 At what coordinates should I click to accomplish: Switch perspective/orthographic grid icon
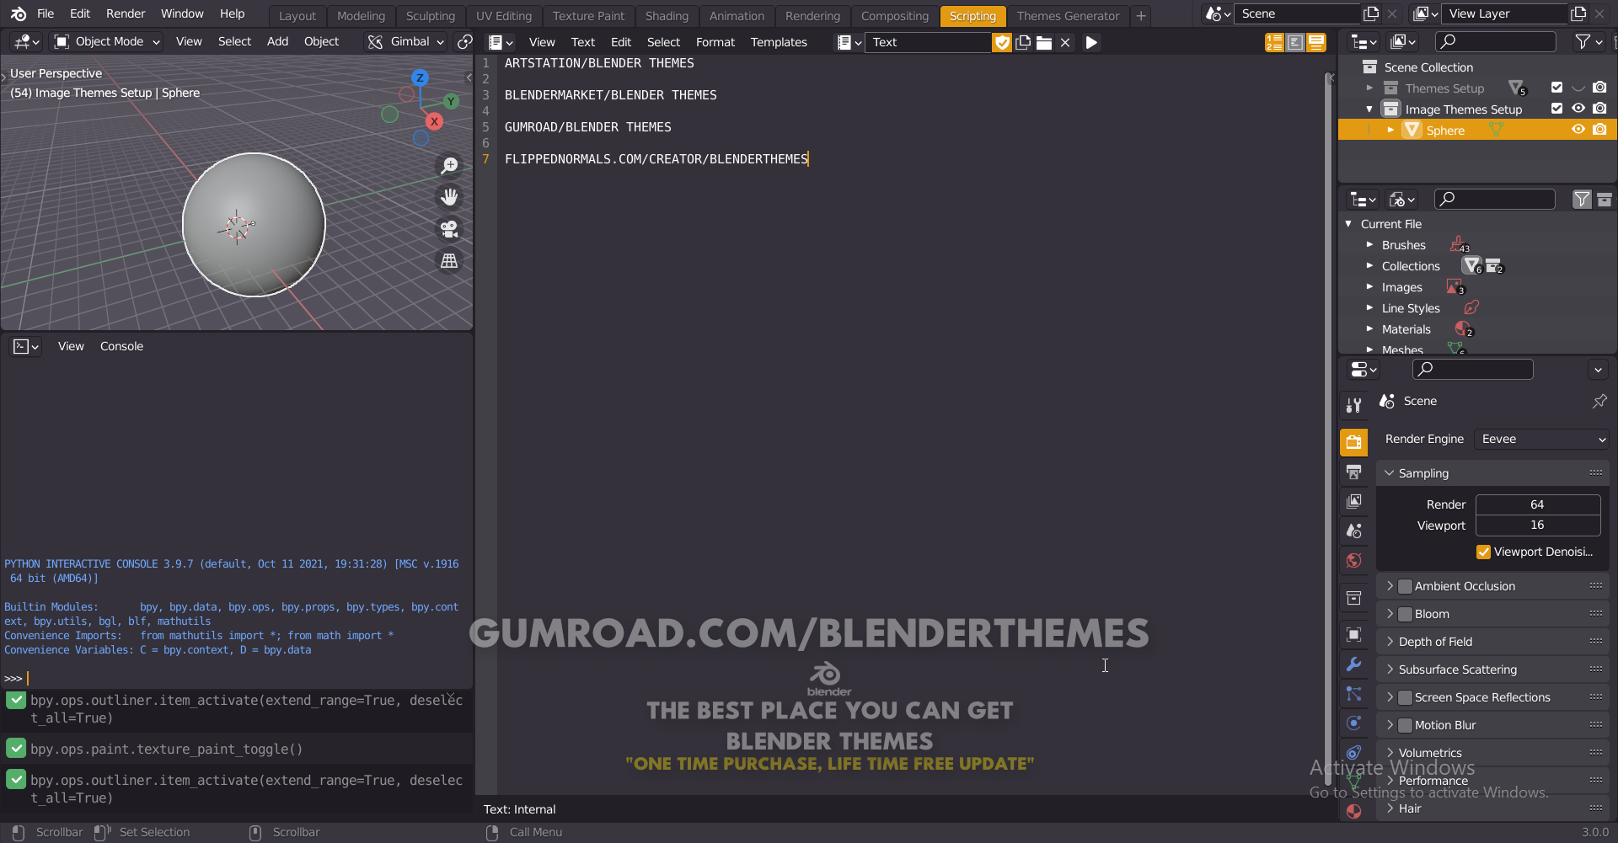coord(449,261)
